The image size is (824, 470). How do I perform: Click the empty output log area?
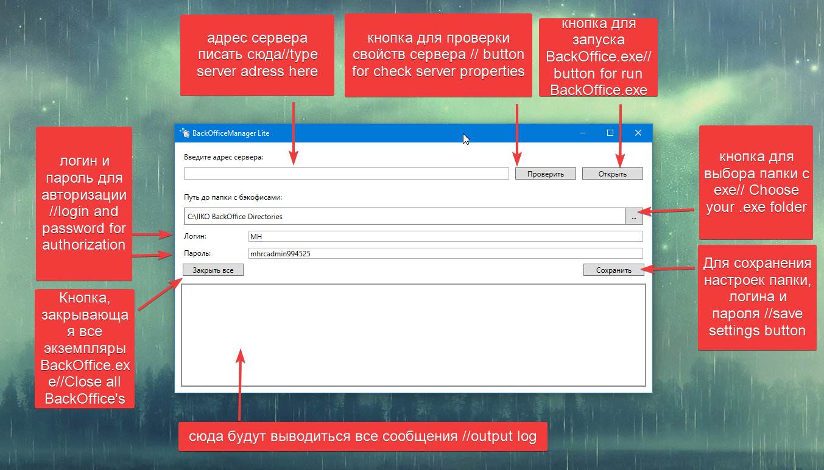[x=413, y=335]
